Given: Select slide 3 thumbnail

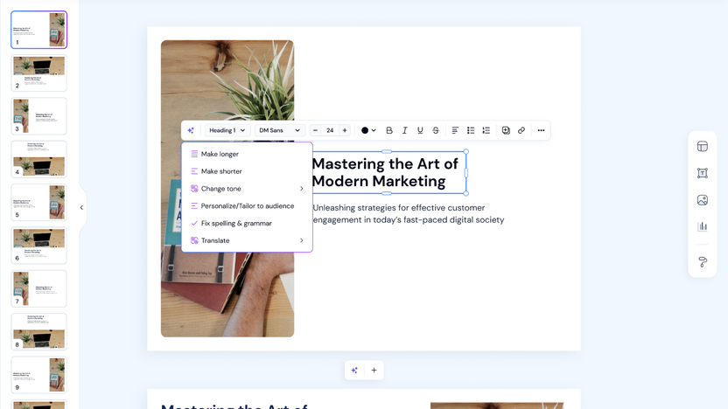Looking at the screenshot, I should (x=39, y=116).
